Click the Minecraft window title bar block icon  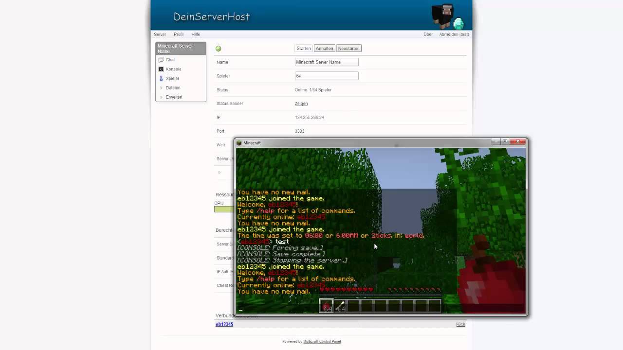239,143
